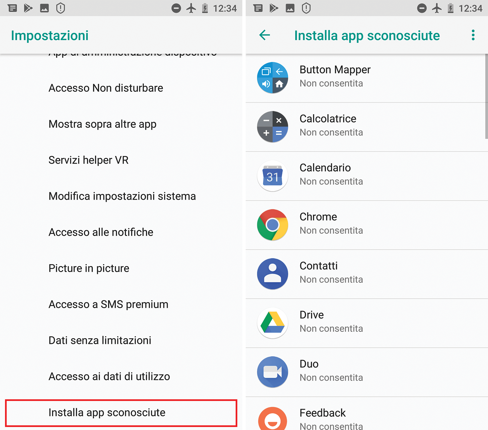Viewport: 488px width, 430px height.
Task: Tap the back arrow in Installa app sconosciute
Action: [264, 35]
